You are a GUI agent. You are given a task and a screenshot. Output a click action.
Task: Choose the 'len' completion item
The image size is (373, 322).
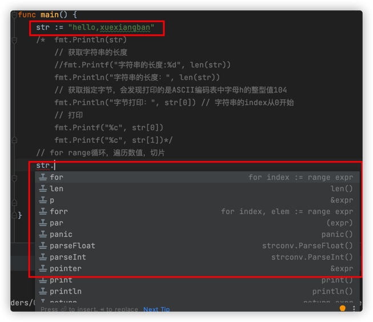197,188
